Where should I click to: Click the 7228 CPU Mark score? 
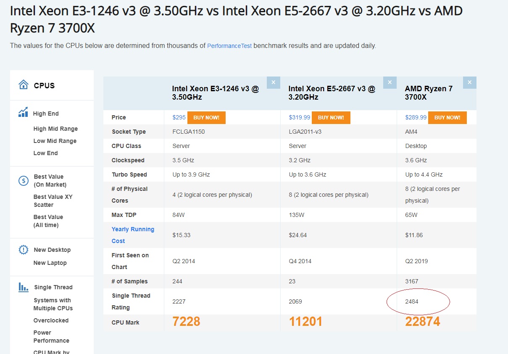coord(186,322)
